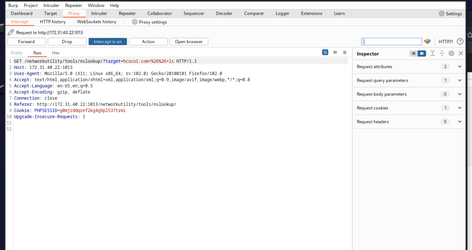Click the Connection: close header line
The width and height of the screenshot is (472, 250).
click(36, 98)
